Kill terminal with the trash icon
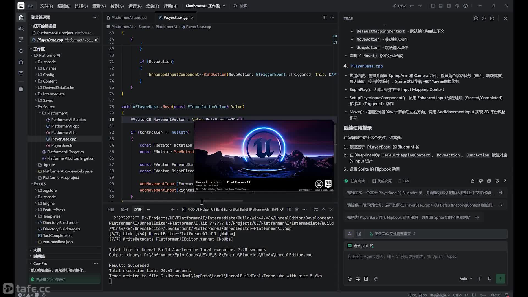 297,210
